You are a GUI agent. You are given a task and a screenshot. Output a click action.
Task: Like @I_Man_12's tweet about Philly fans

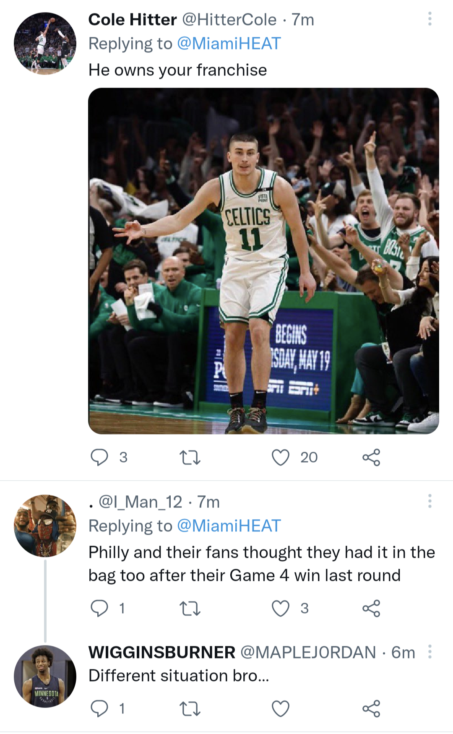coord(280,608)
